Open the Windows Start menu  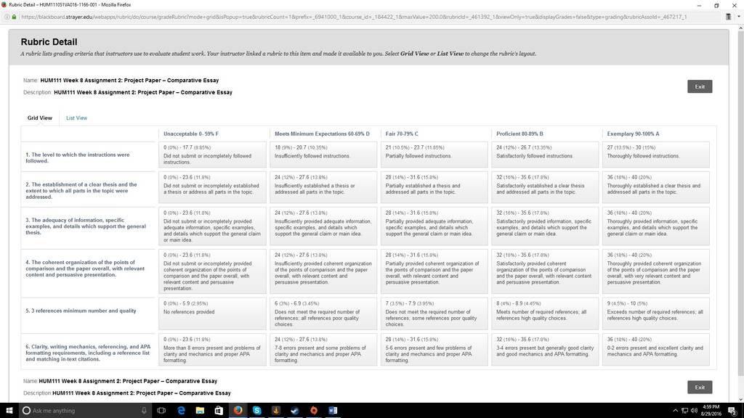pyautogui.click(x=9, y=411)
